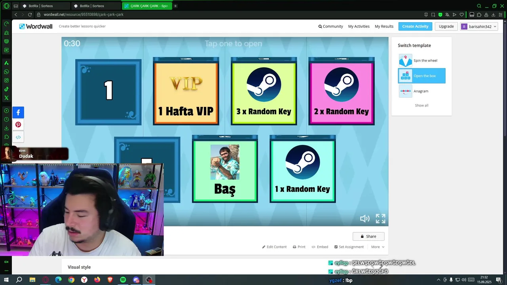This screenshot has height=285, width=507.
Task: Share activity on Facebook
Action: [x=18, y=112]
